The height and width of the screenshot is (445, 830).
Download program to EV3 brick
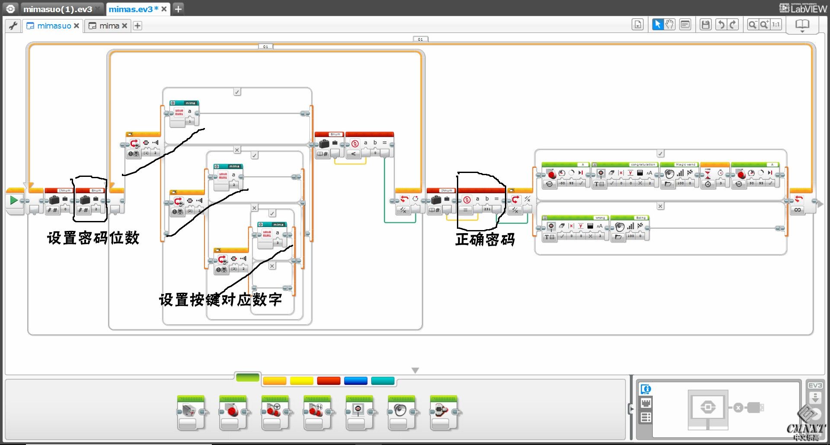point(815,398)
